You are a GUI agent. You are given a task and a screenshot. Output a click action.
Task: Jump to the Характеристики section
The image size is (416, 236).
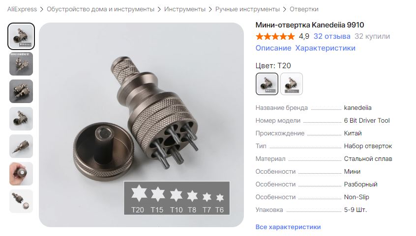click(x=325, y=48)
